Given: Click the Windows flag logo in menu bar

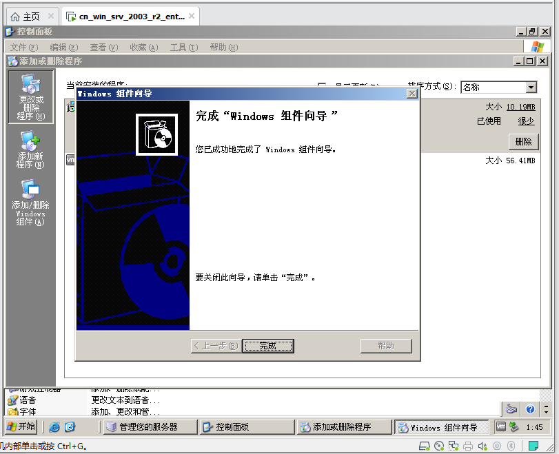Looking at the screenshot, I should pyautogui.click(x=537, y=47).
